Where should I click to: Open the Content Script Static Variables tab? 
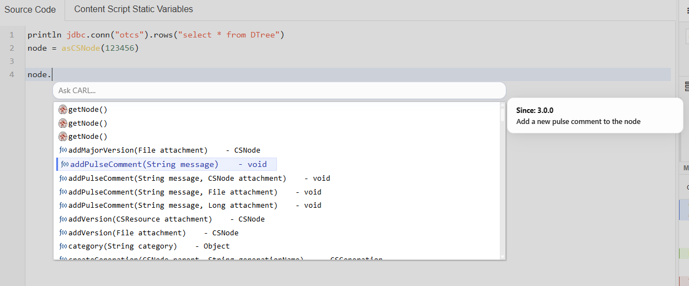[x=133, y=9]
